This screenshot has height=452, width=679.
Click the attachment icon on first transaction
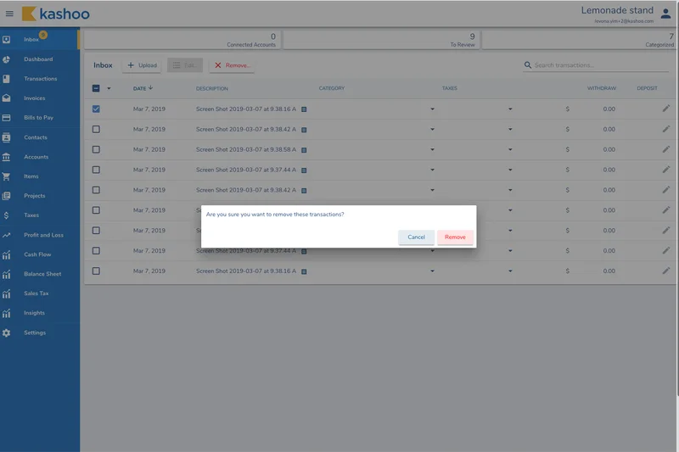[x=304, y=109]
